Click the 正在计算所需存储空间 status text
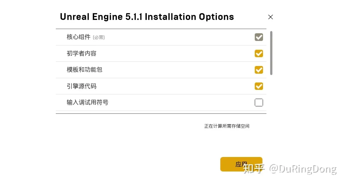This screenshot has height=184, width=345. tap(227, 126)
